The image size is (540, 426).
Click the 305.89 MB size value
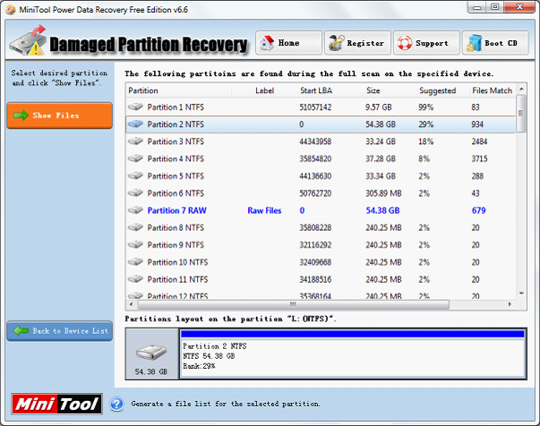coord(383,193)
